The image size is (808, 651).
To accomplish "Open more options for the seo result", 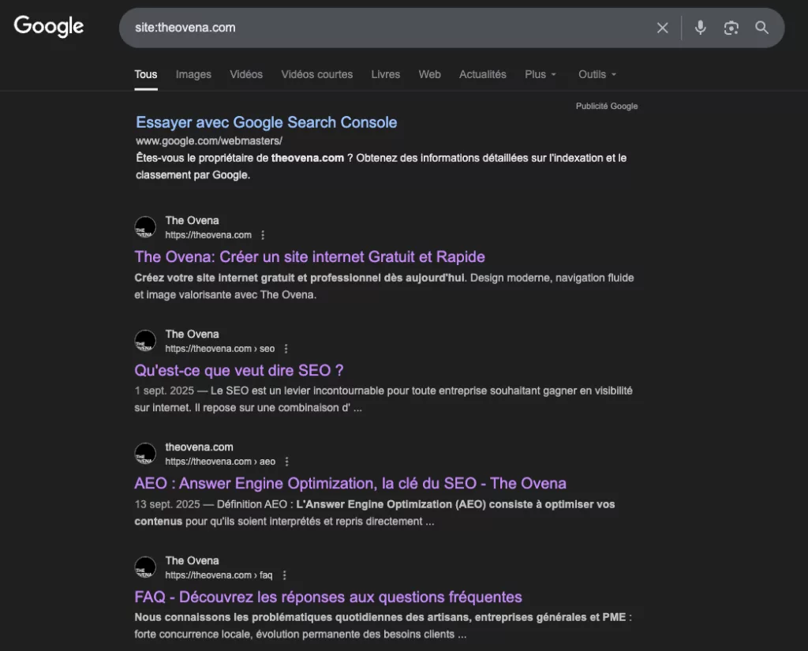I will (x=286, y=349).
